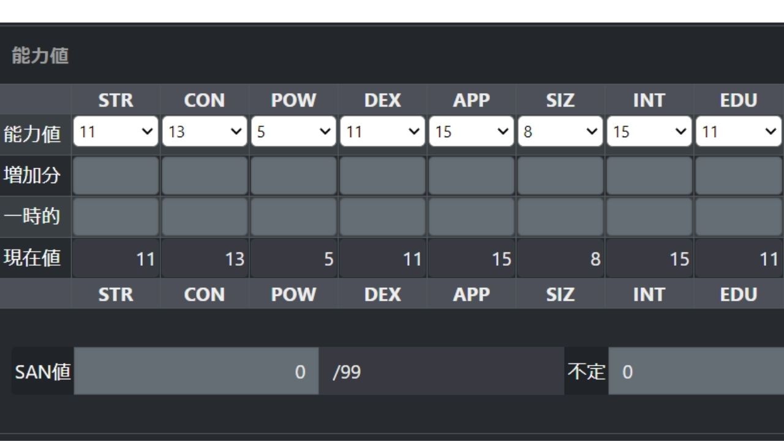Click the POW 増加分 input field

(x=293, y=176)
